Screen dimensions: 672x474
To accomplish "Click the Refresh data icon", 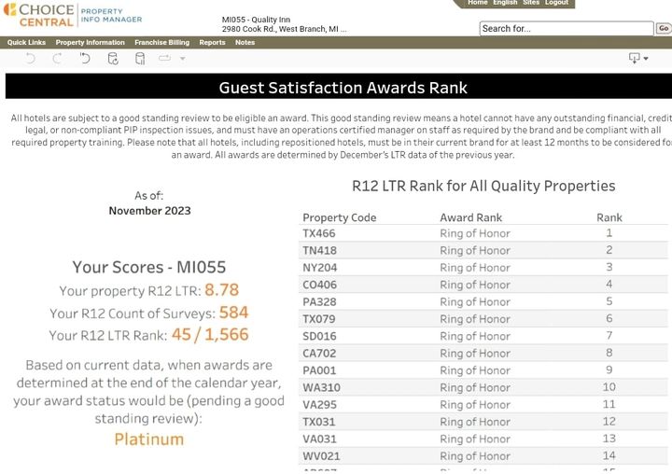I will (113, 58).
